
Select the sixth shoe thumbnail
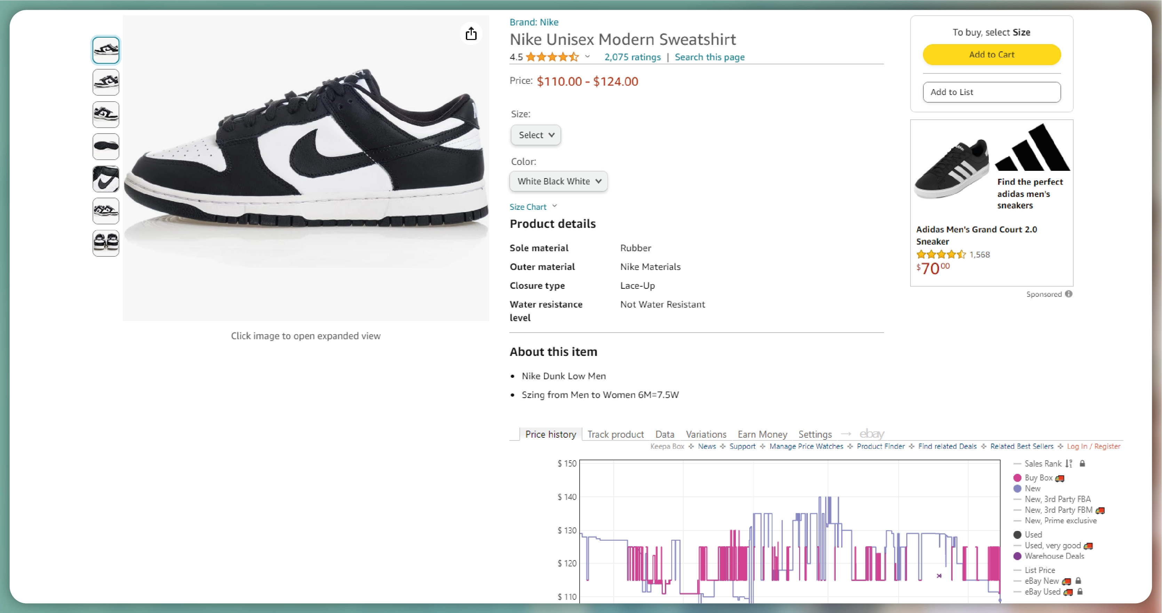coord(106,211)
